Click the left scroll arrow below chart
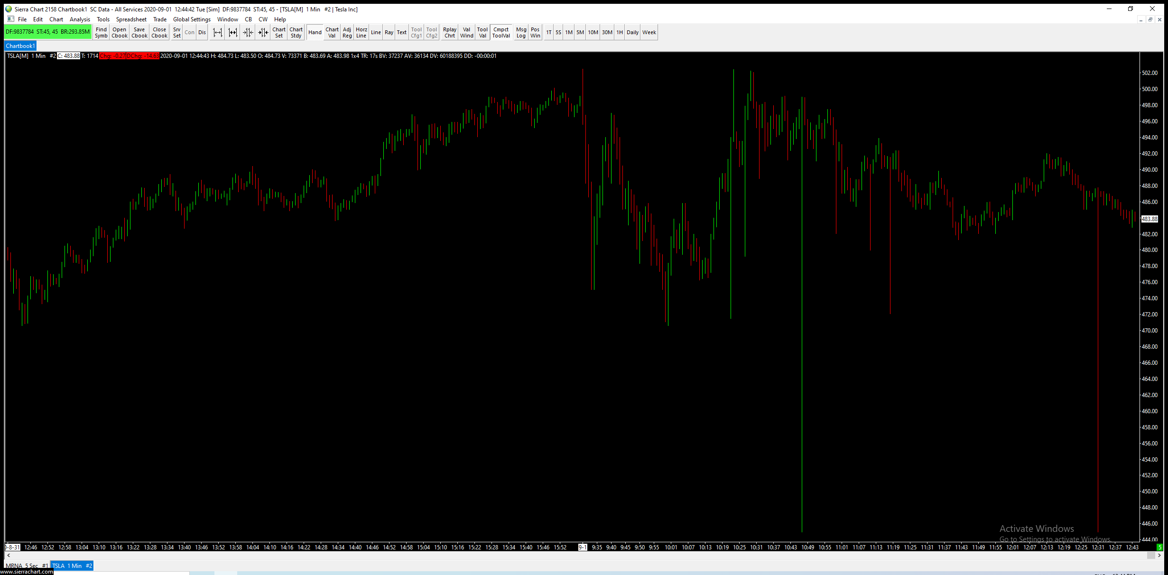 (x=9, y=555)
